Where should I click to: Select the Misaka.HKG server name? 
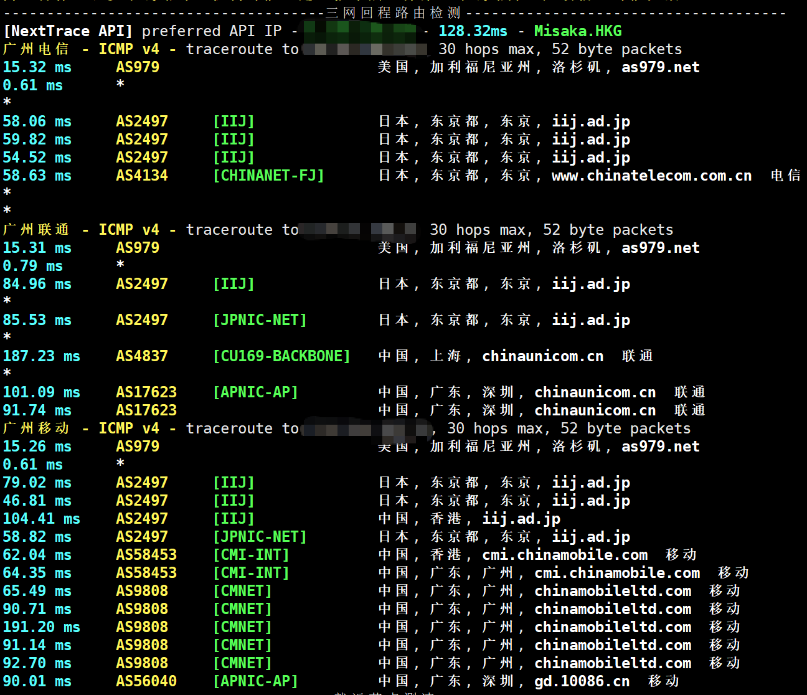[578, 31]
